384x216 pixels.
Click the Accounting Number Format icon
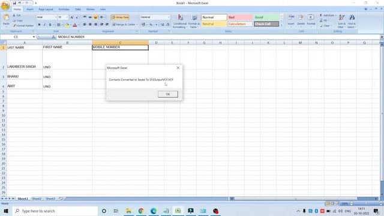click(143, 25)
